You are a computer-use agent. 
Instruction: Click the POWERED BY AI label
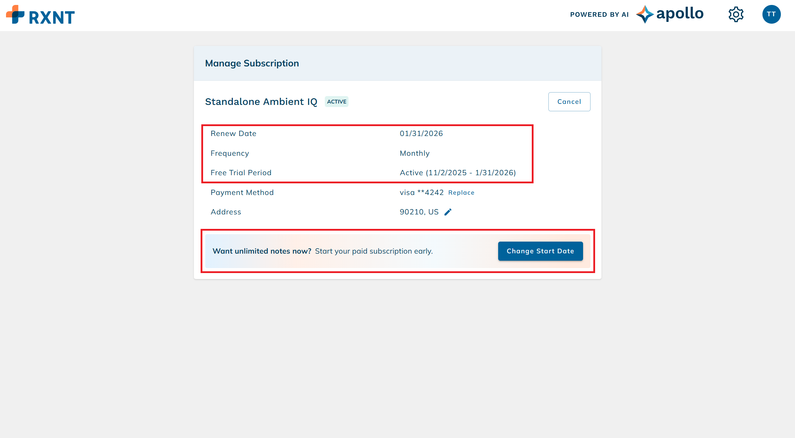(599, 14)
